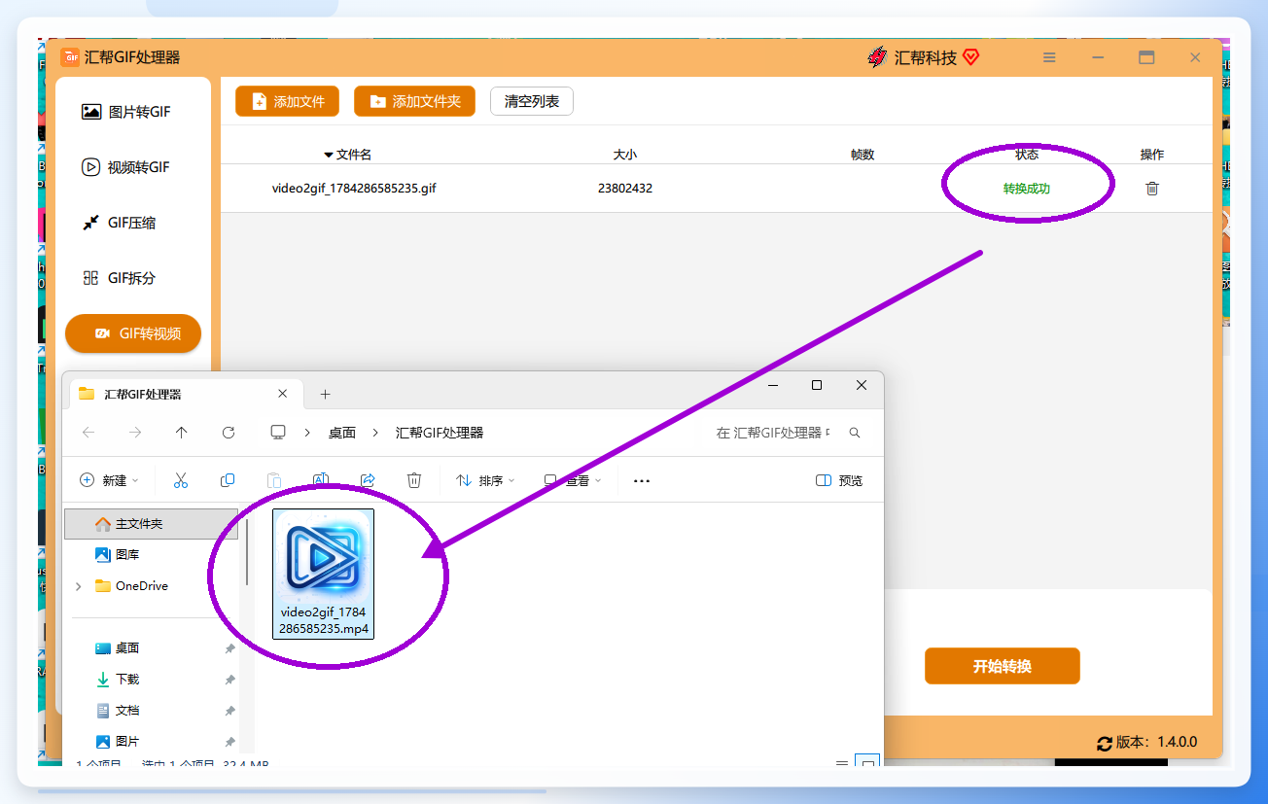
Task: Refresh the File Explorer folder view
Action: 229,433
